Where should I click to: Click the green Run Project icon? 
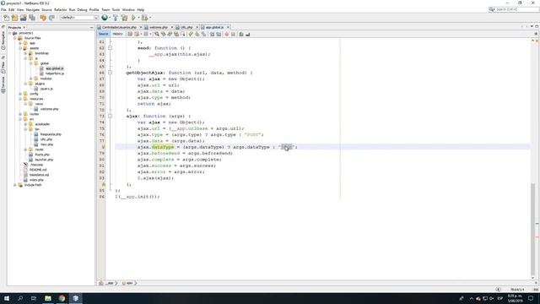point(133,18)
